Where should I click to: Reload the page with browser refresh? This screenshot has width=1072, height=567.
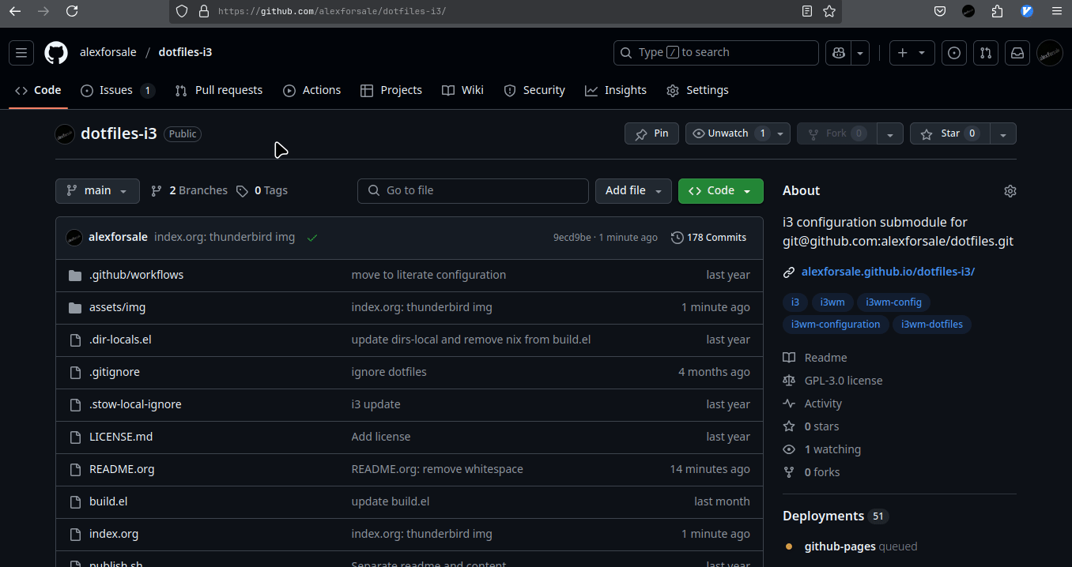72,11
